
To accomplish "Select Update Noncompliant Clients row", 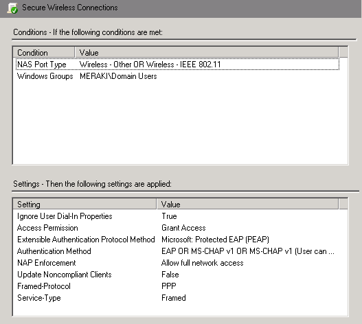I will pos(180,275).
